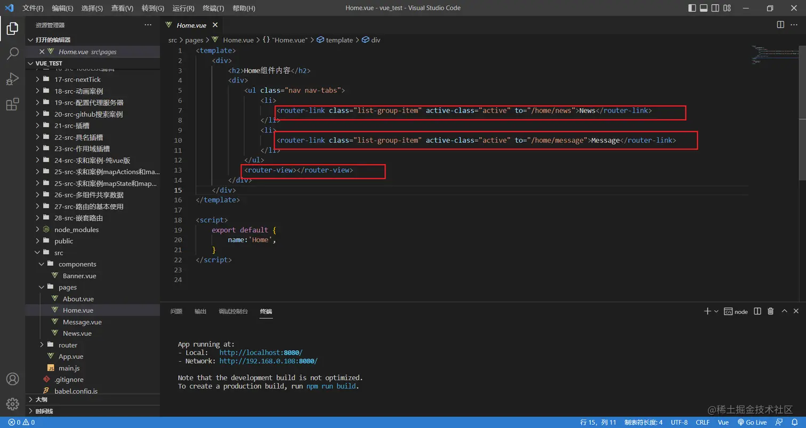Open the 文件(F) menu
Viewport: 806px width, 428px height.
tap(33, 8)
